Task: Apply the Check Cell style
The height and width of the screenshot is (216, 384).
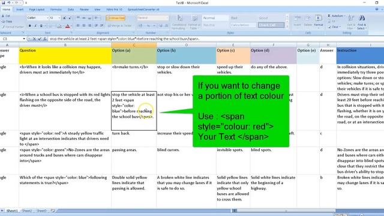Action: 271,25
